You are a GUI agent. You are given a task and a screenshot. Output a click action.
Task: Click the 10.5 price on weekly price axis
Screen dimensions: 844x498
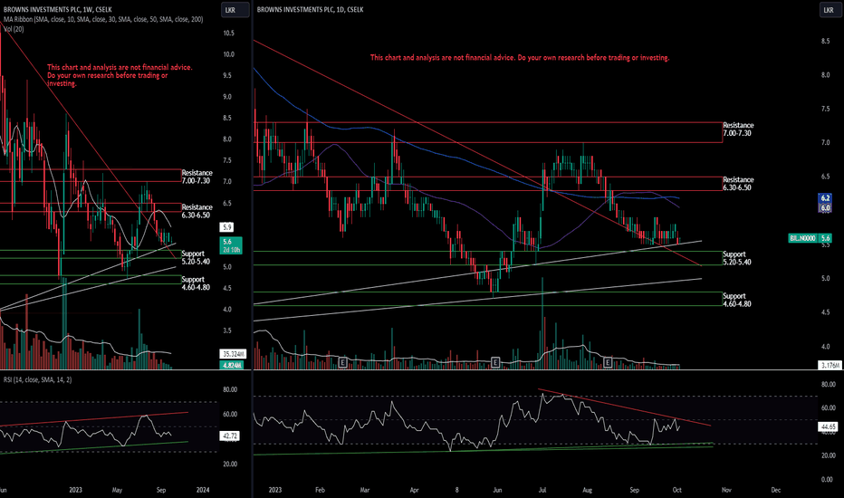[x=229, y=34]
